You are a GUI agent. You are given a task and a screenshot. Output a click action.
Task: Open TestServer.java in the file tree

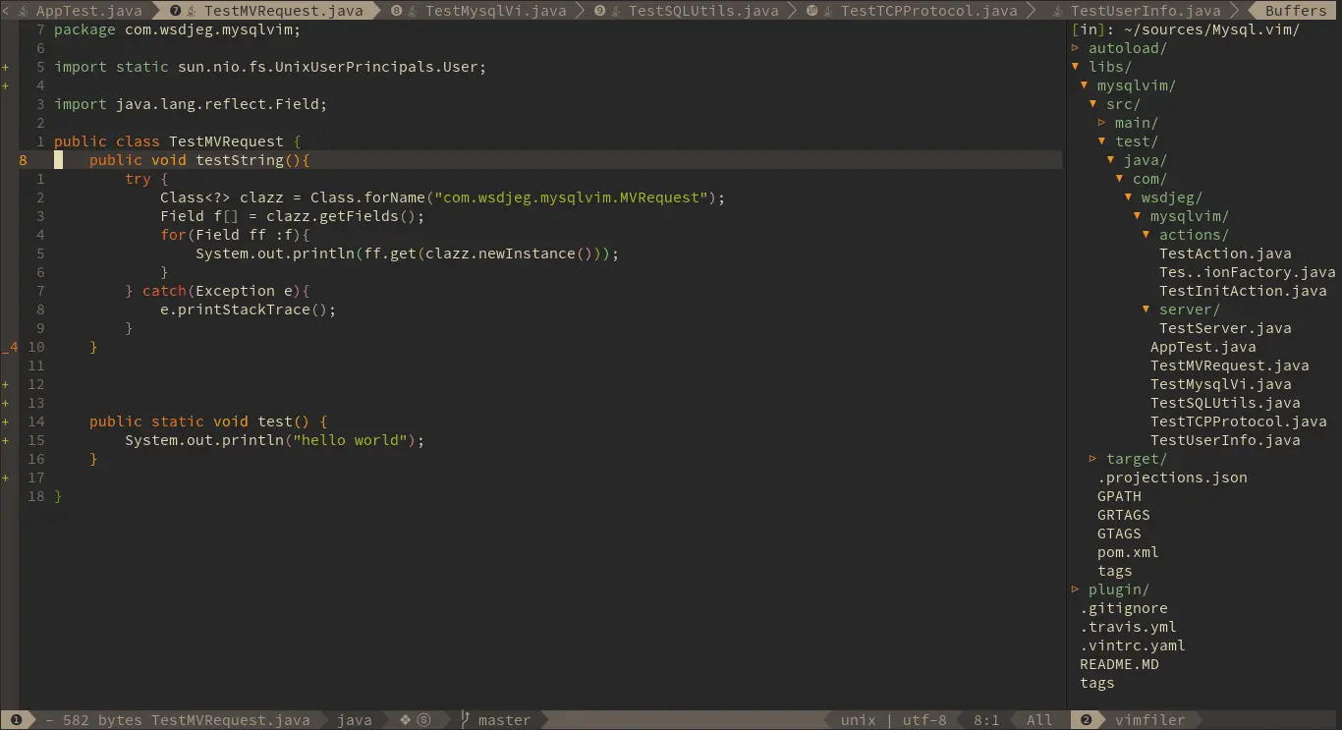pos(1225,328)
